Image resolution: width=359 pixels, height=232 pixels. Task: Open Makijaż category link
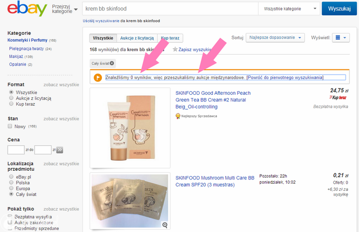coord(16,56)
